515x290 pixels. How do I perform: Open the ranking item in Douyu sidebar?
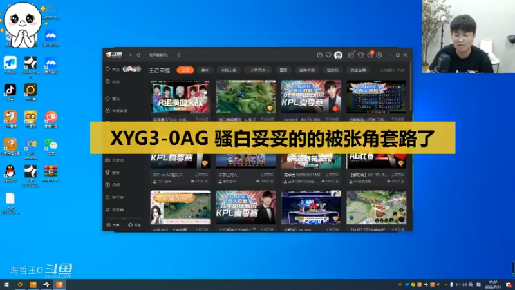coord(115,197)
